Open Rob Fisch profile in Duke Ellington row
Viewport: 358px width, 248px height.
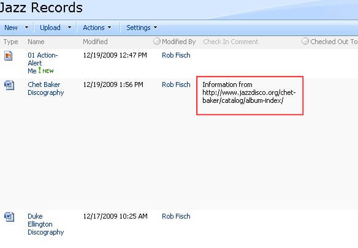pos(176,216)
